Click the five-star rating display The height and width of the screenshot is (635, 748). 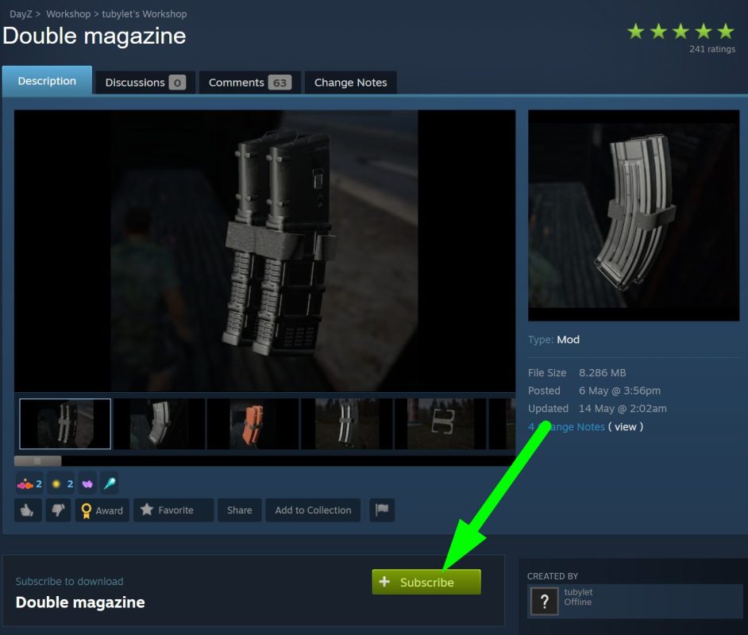pos(681,32)
